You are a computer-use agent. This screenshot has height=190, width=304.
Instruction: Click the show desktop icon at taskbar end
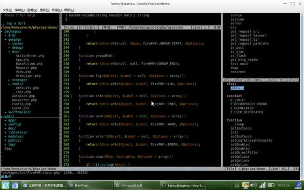[298, 185]
